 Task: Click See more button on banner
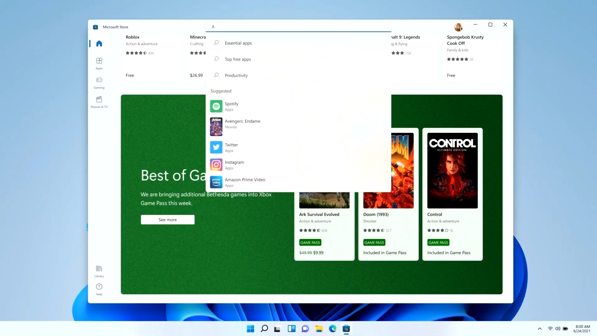pyautogui.click(x=167, y=219)
